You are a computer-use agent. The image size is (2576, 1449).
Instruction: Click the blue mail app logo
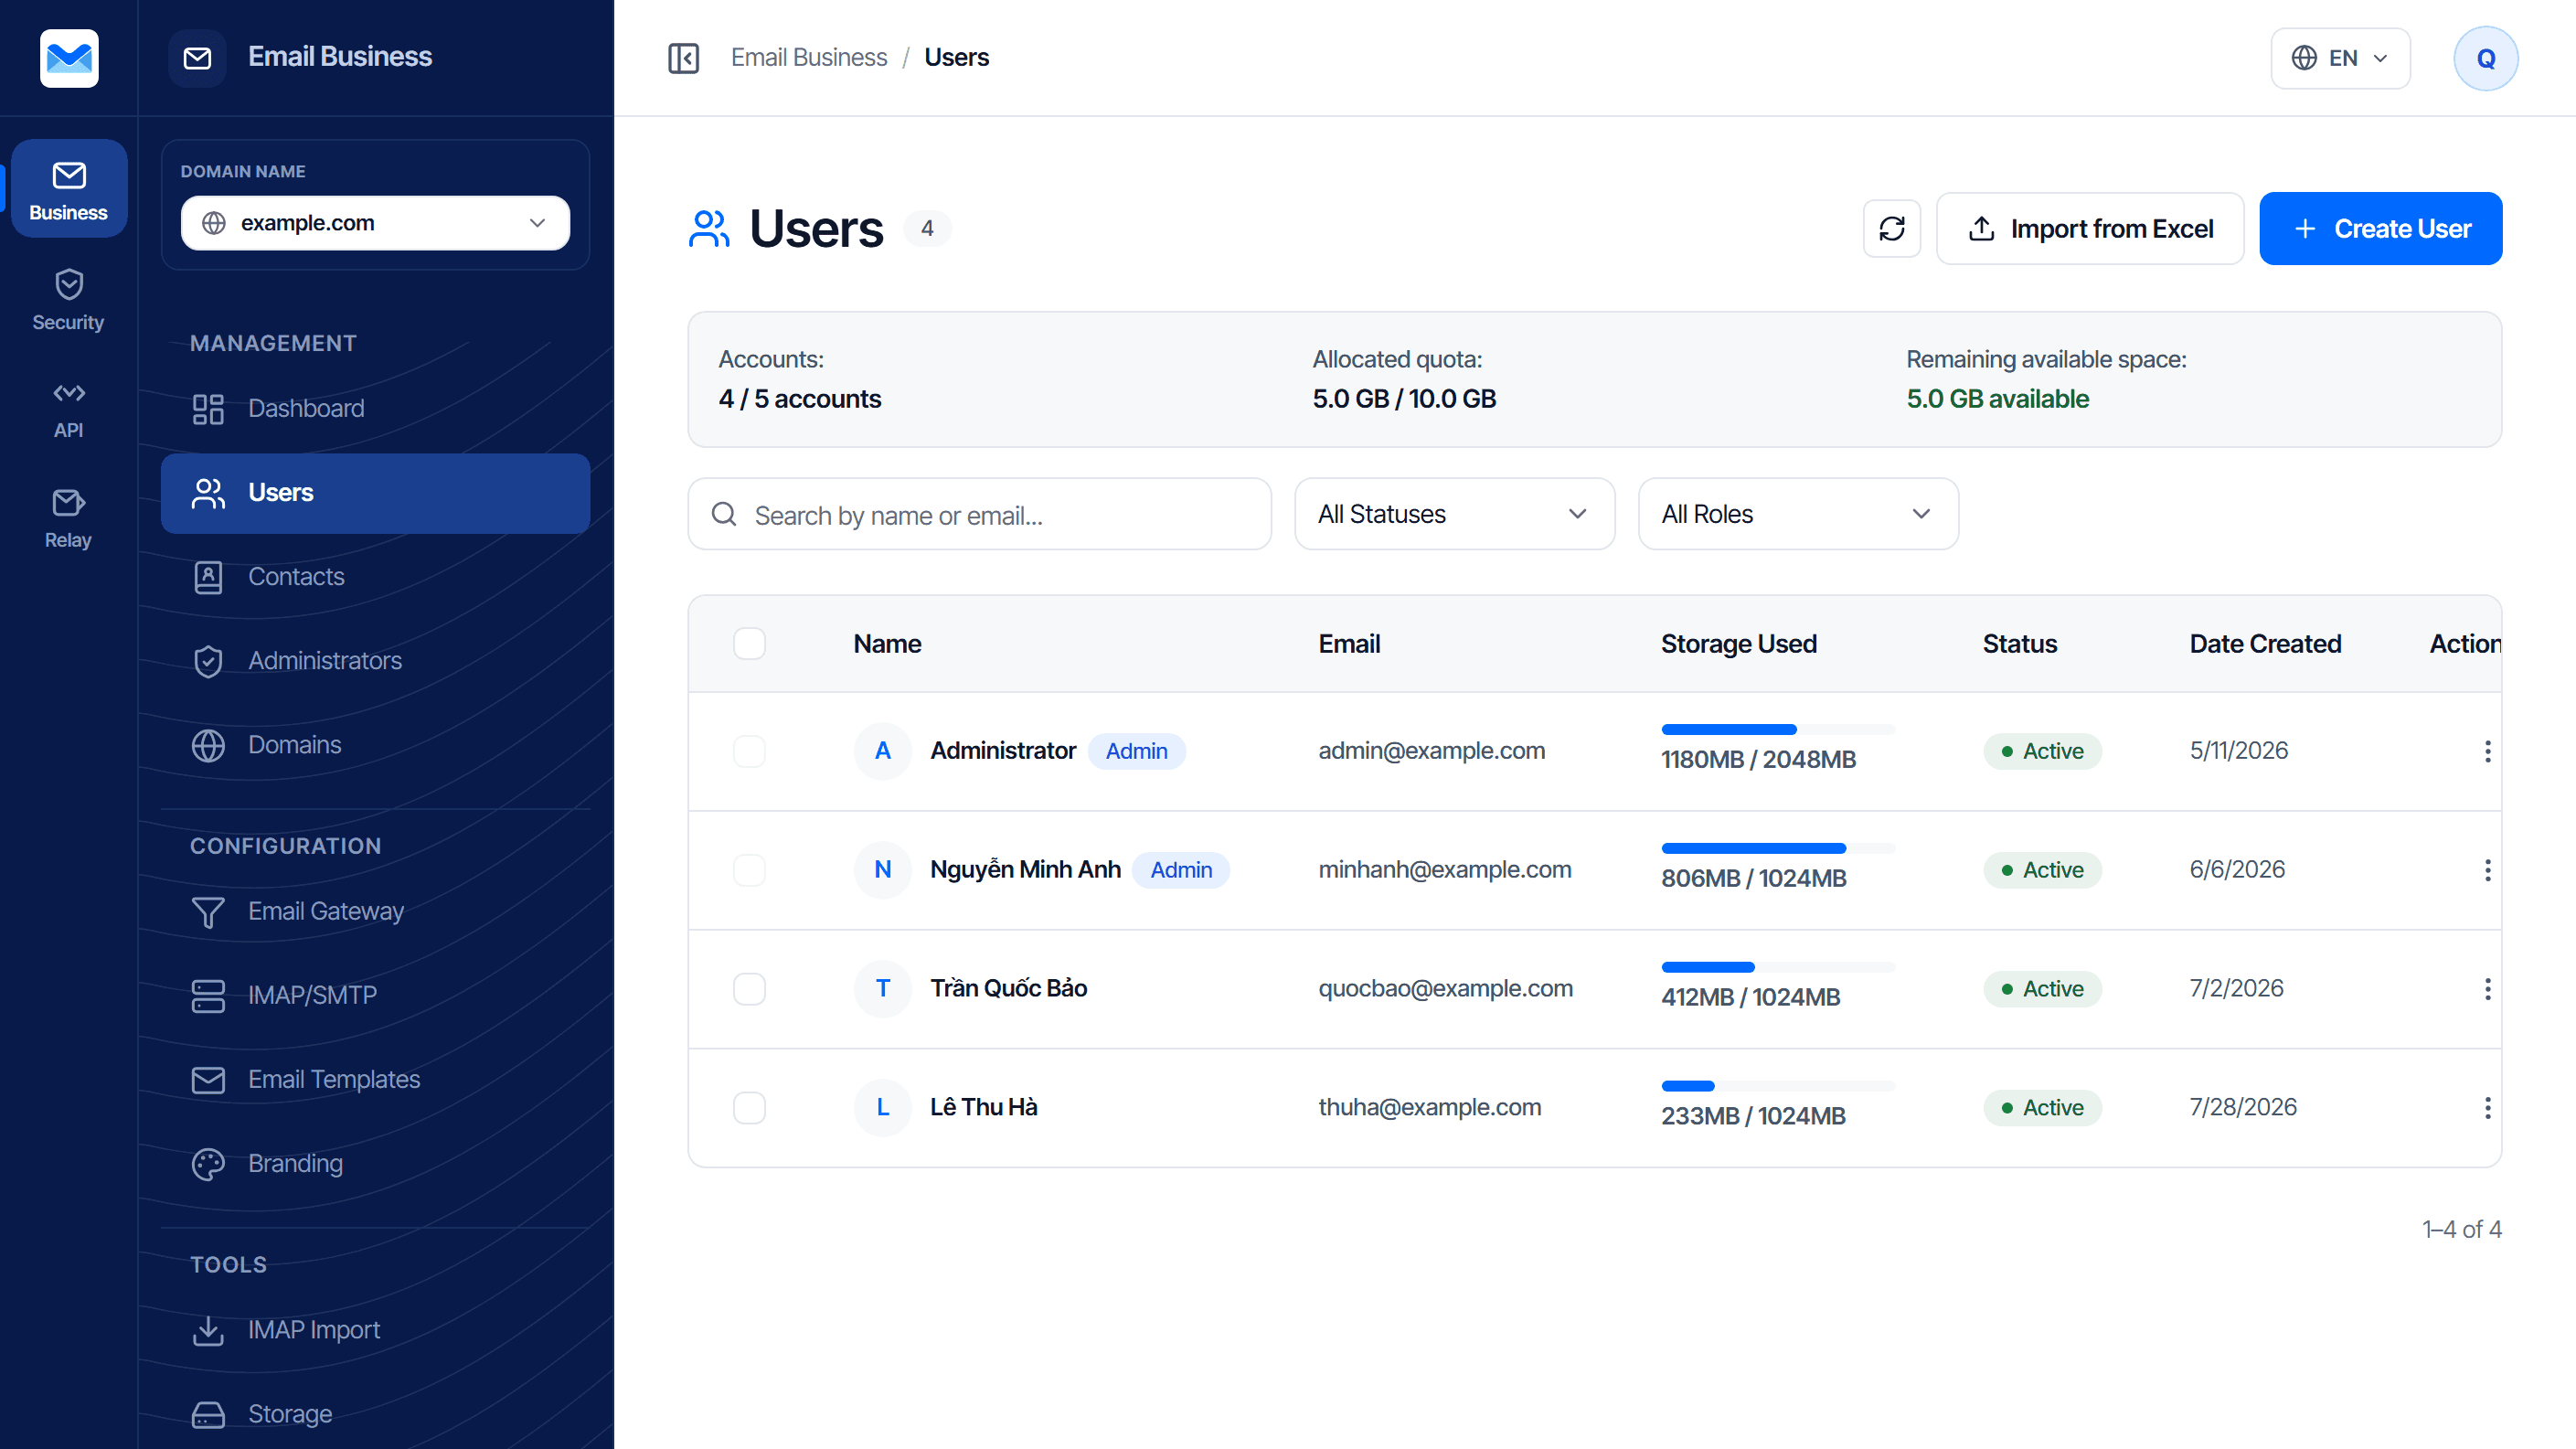pos(69,58)
